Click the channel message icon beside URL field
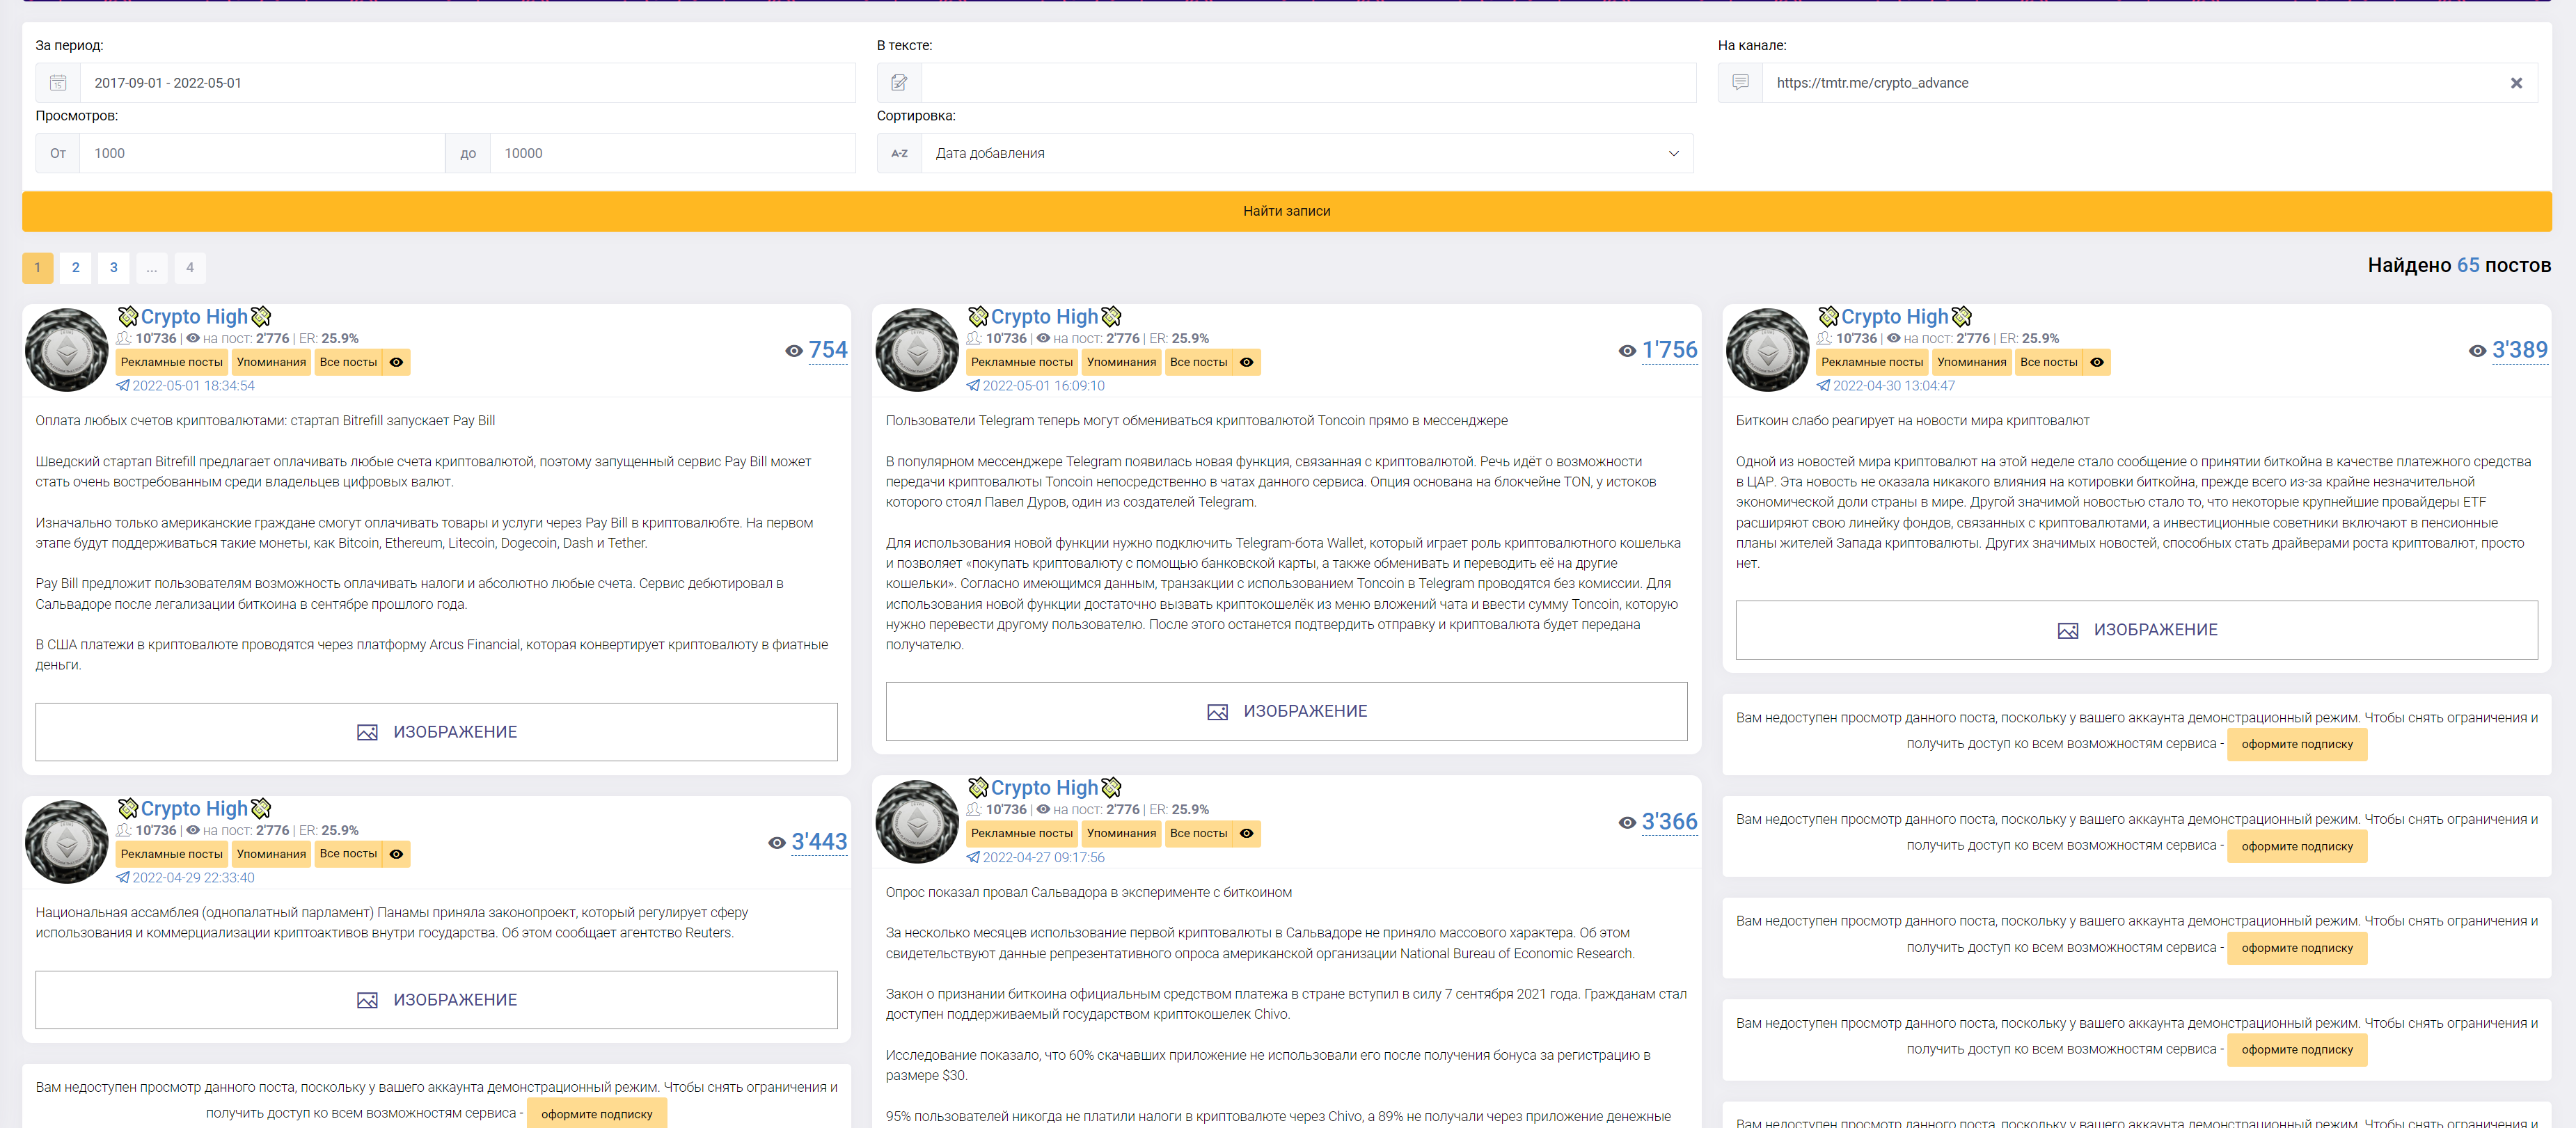Screen dimensions: 2576x1128 click(1740, 83)
